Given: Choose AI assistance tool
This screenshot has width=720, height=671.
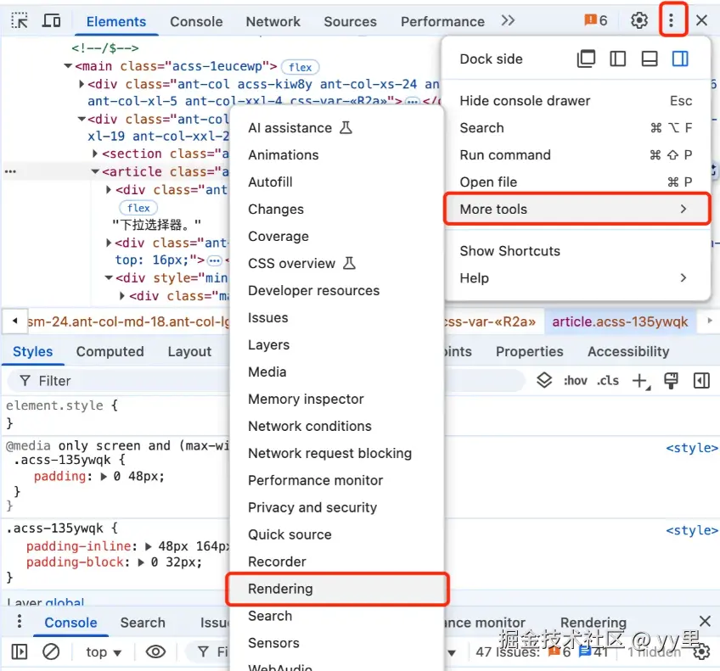Looking at the screenshot, I should point(337,128).
